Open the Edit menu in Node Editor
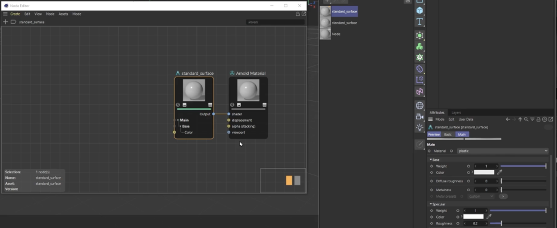 [x=27, y=14]
